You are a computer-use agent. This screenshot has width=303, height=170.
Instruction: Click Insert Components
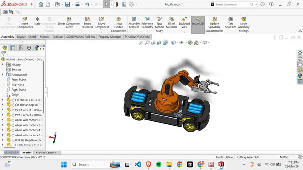pyautogui.click(x=25, y=23)
